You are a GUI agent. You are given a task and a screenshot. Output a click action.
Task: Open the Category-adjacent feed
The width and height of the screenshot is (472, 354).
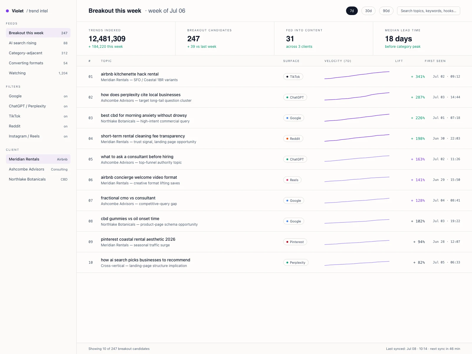point(38,53)
